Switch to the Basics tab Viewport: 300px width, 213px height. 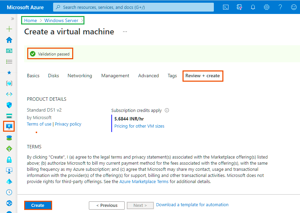click(33, 76)
